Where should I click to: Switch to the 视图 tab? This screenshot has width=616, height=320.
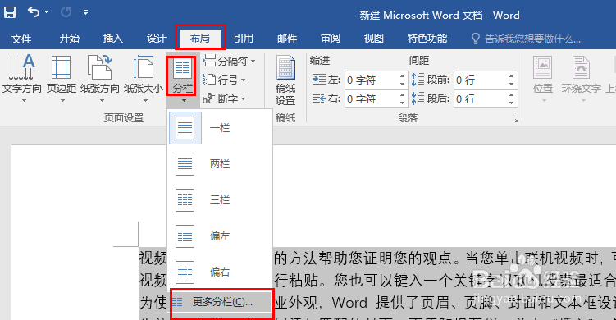click(373, 38)
